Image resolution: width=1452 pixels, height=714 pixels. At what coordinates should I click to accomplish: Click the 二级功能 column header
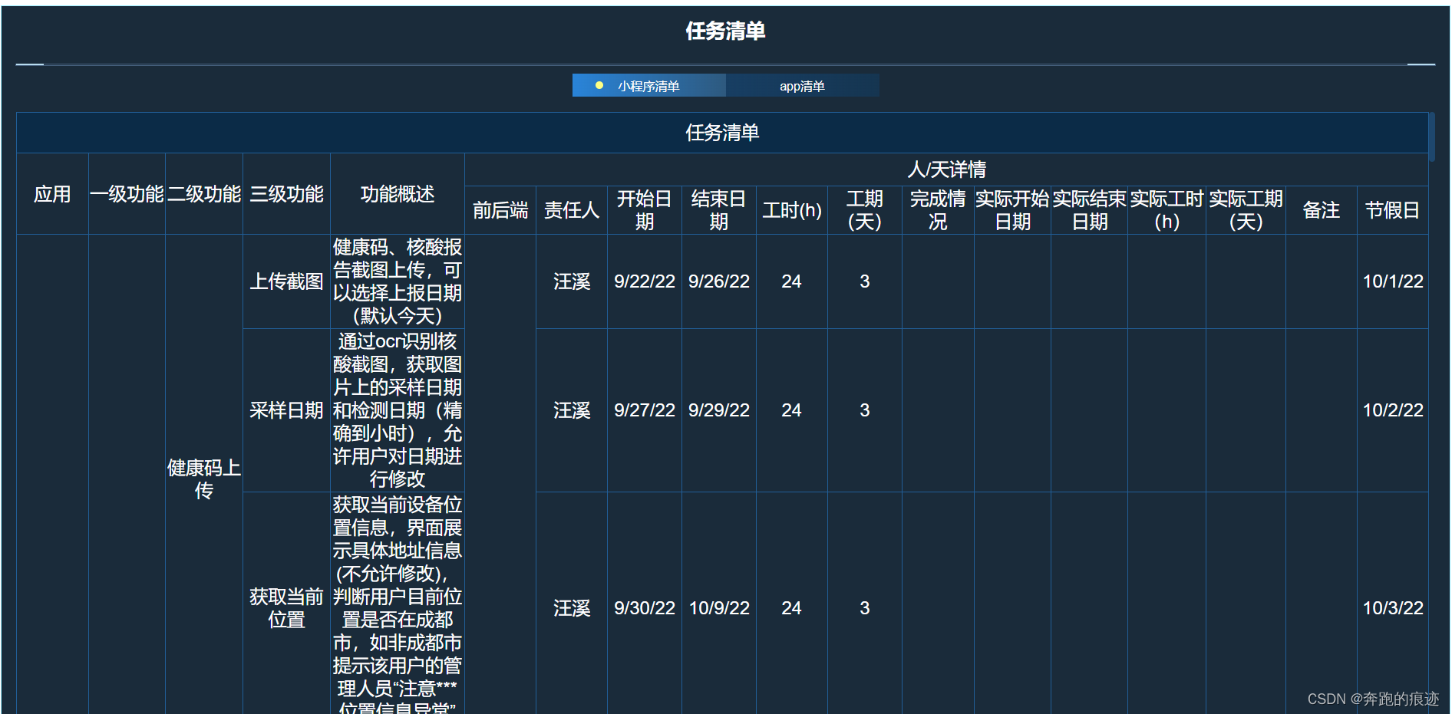pyautogui.click(x=204, y=194)
